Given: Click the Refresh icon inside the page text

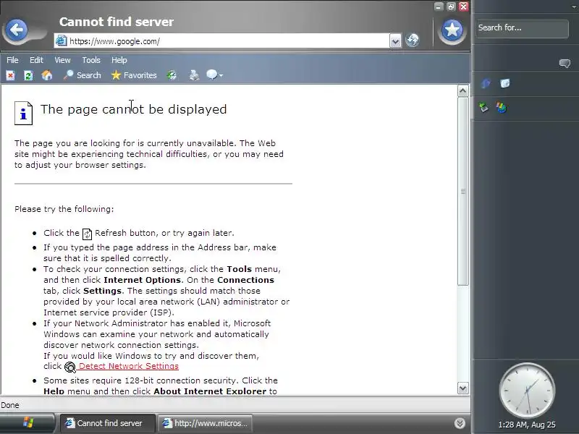Looking at the screenshot, I should tap(87, 234).
